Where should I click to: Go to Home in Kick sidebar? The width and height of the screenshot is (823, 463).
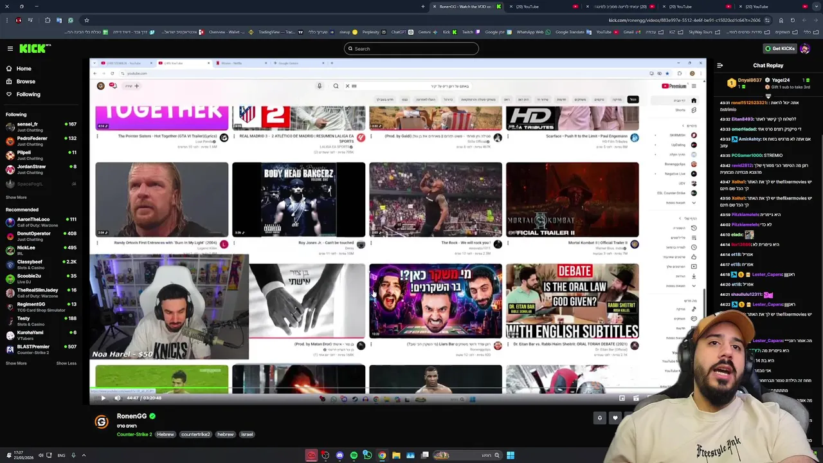pos(23,68)
